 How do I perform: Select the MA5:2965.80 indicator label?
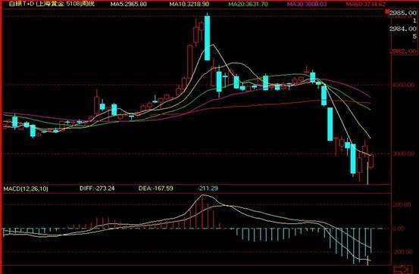pos(129,4)
